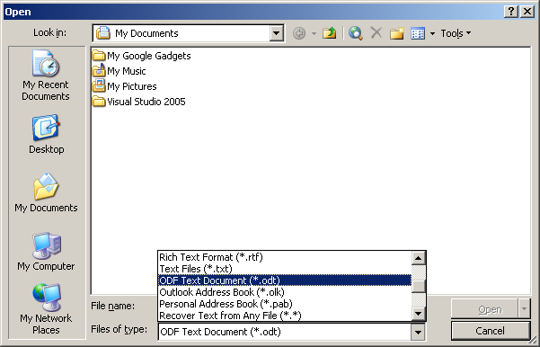Image resolution: width=540 pixels, height=347 pixels.
Task: Expand the Views button dropdown arrow
Action: pos(432,33)
